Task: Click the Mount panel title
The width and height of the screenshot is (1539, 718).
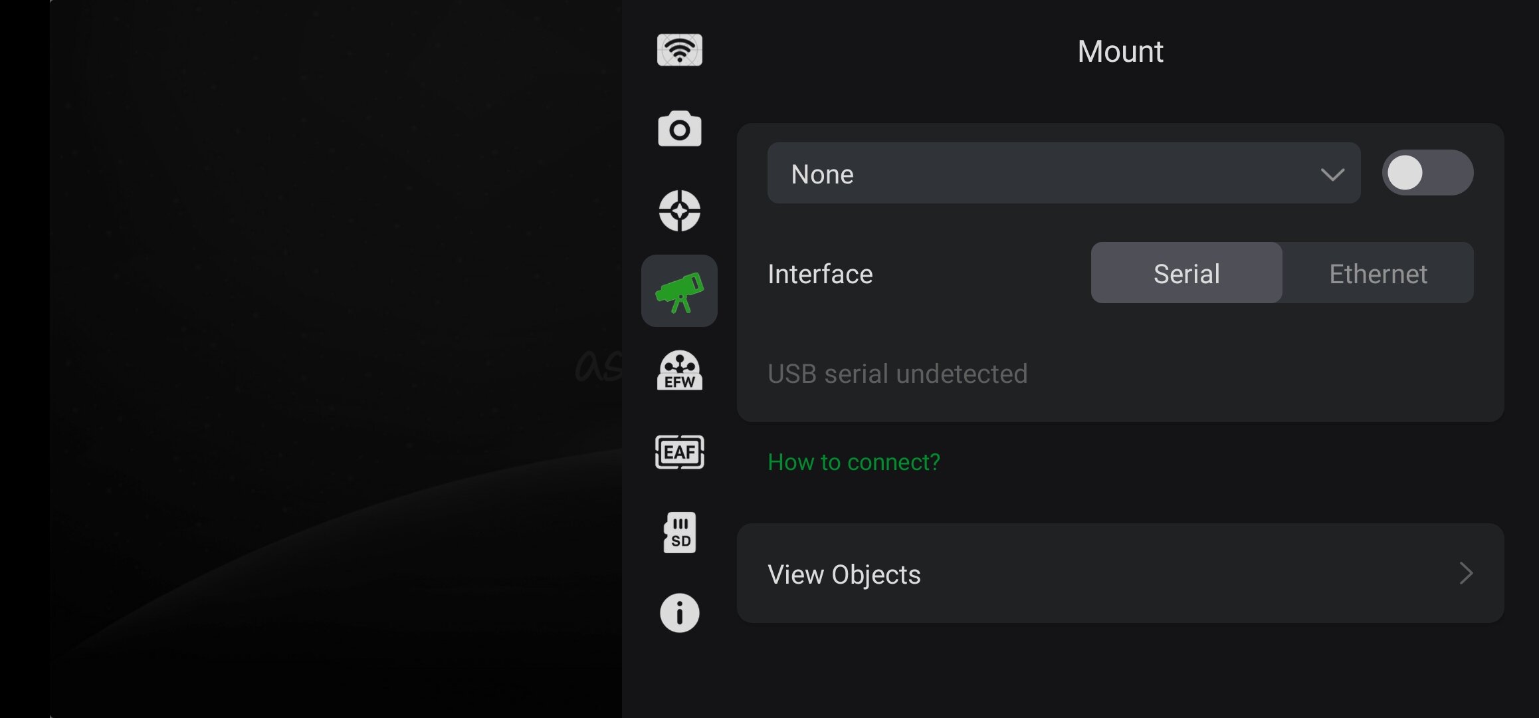Action: click(1120, 51)
